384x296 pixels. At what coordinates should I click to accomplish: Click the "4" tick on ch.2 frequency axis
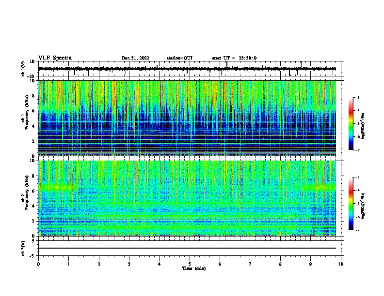pos(33,206)
